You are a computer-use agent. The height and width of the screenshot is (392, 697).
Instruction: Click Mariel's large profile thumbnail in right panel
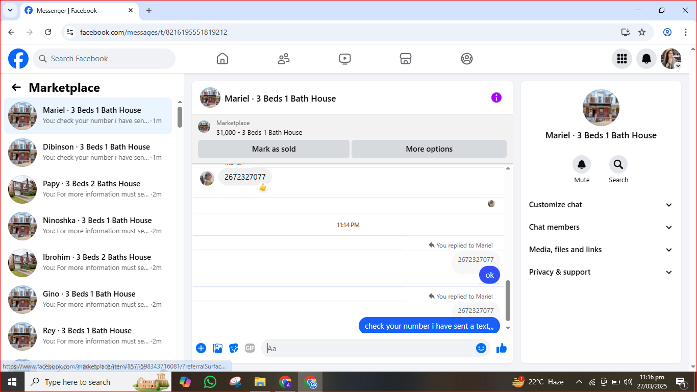pyautogui.click(x=601, y=108)
